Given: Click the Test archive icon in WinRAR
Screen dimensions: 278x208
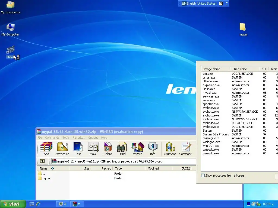Looking at the screenshot, I should click(78, 149).
